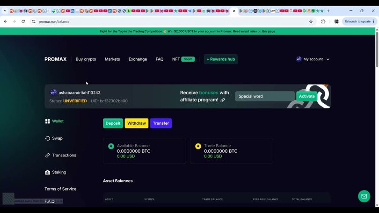Open site information icon in address bar
Screen dimensions: 379x213
(x=34, y=21)
